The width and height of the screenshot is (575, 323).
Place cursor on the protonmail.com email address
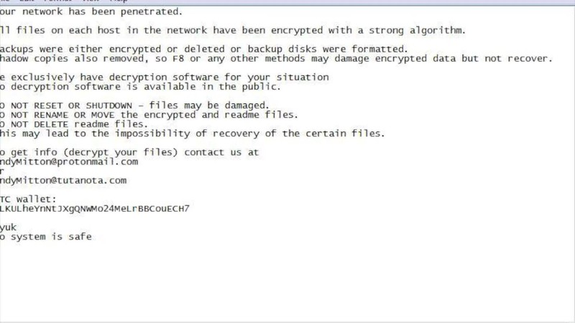(69, 162)
